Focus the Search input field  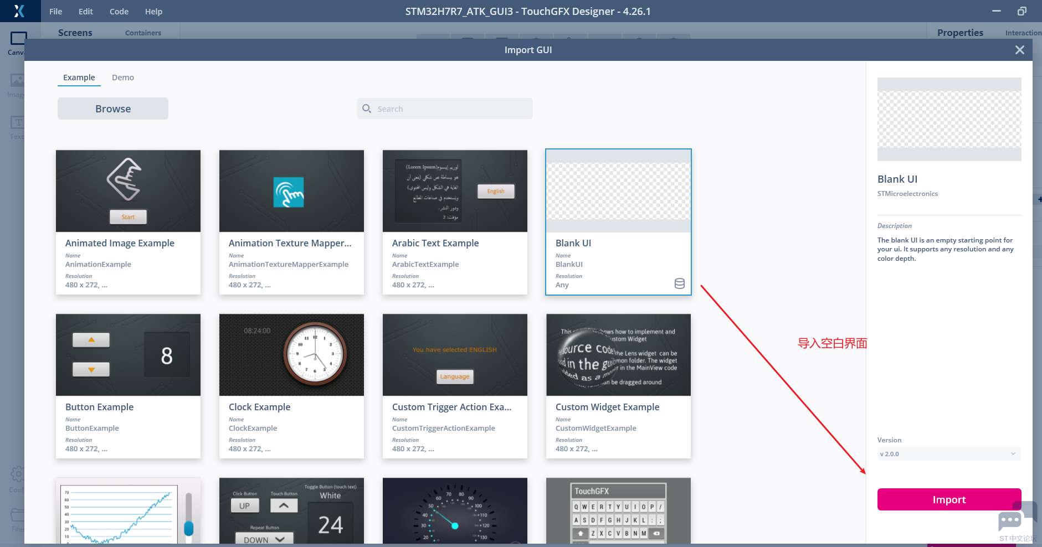[445, 109]
